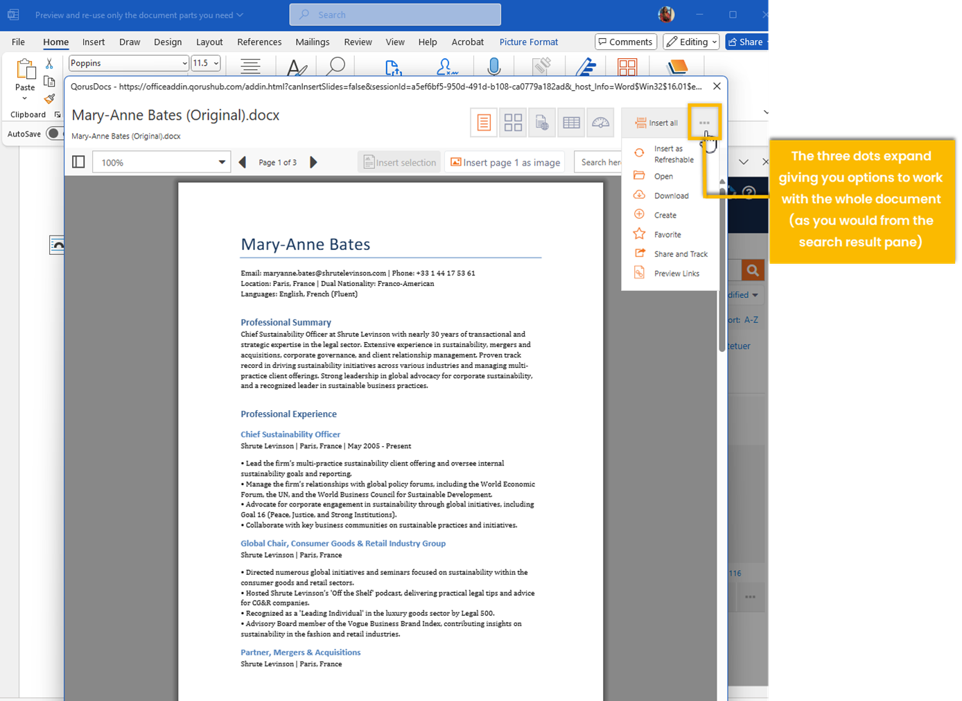This screenshot has height=701, width=962.
Task: Click the Word title bar Search box
Action: pyautogui.click(x=395, y=15)
